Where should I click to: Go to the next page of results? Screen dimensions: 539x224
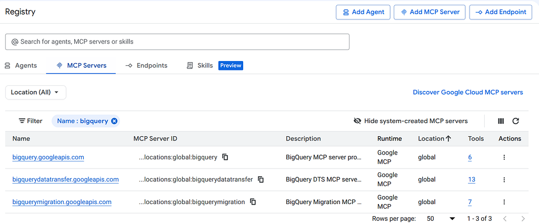tap(523, 219)
